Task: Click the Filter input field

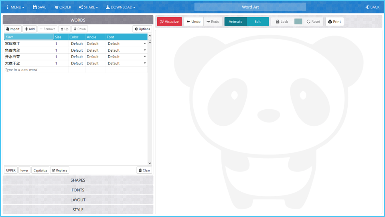Action: tap(29, 37)
